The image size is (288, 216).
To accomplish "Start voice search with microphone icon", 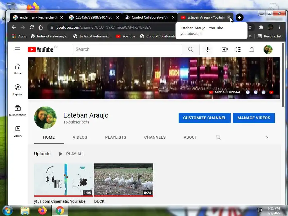I will coord(208,49).
